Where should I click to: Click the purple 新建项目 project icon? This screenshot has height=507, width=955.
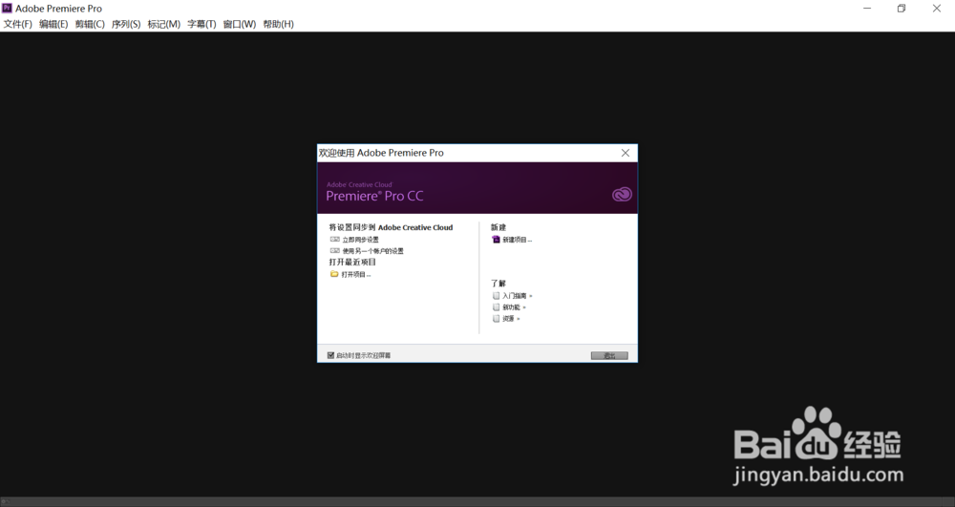(496, 240)
